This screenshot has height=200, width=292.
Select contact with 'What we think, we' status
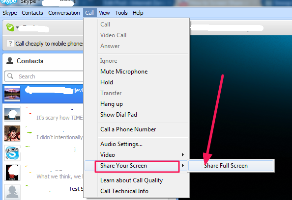coord(43,173)
